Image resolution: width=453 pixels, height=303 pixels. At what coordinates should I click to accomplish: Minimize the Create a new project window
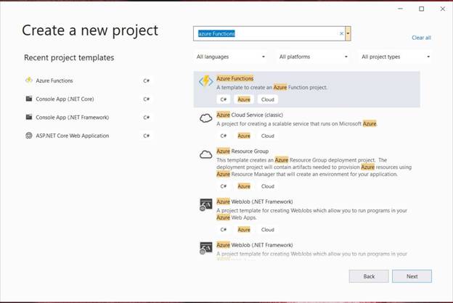(x=400, y=9)
